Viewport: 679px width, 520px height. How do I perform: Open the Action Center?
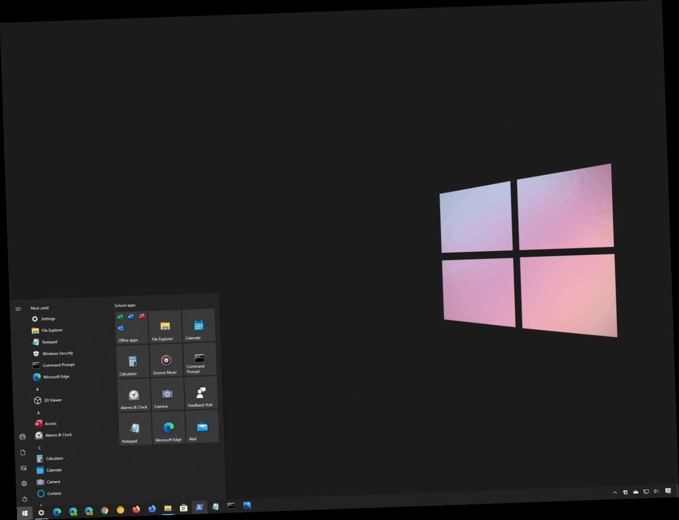(x=668, y=492)
